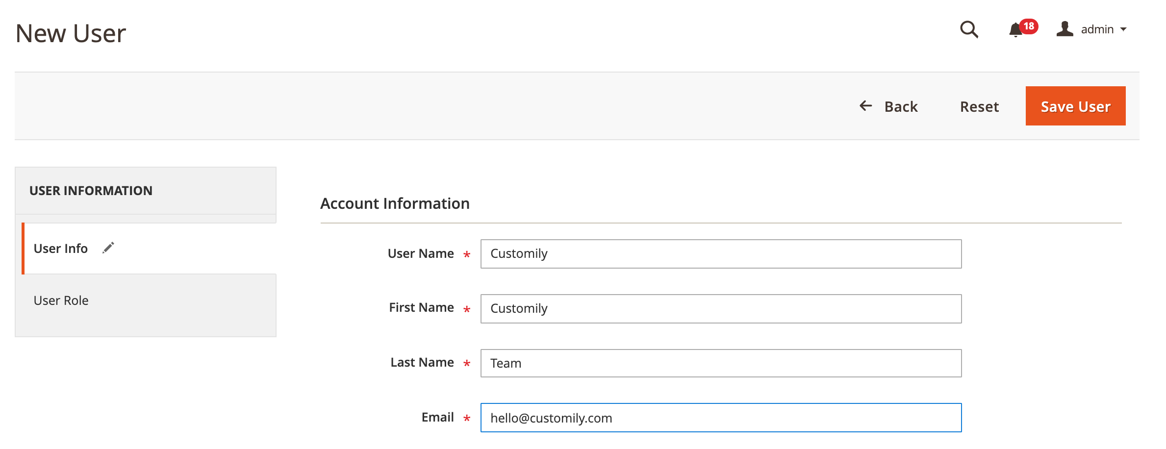1166x449 pixels.
Task: Select the Last Name text box
Action: pos(720,363)
